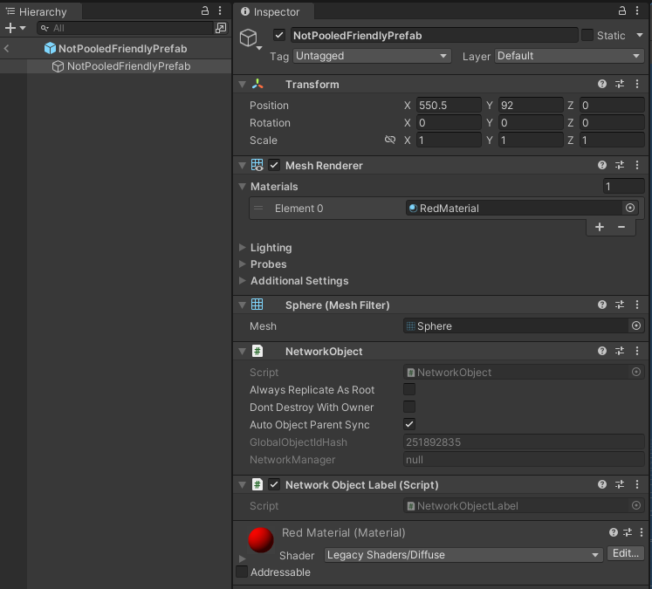The width and height of the screenshot is (652, 589).
Task: Click the Position X input field
Action: (448, 106)
